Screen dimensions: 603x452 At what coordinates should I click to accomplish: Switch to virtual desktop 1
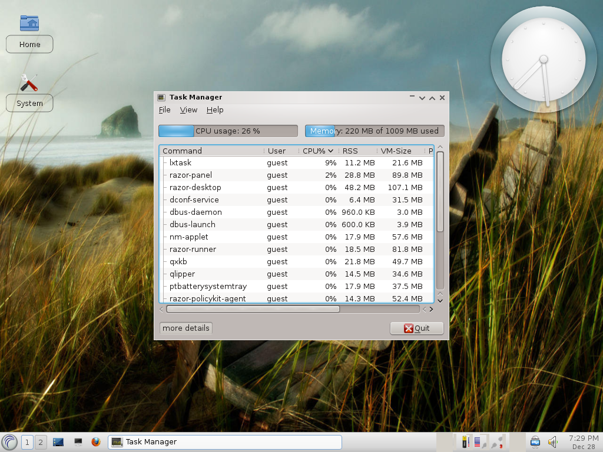tap(27, 442)
